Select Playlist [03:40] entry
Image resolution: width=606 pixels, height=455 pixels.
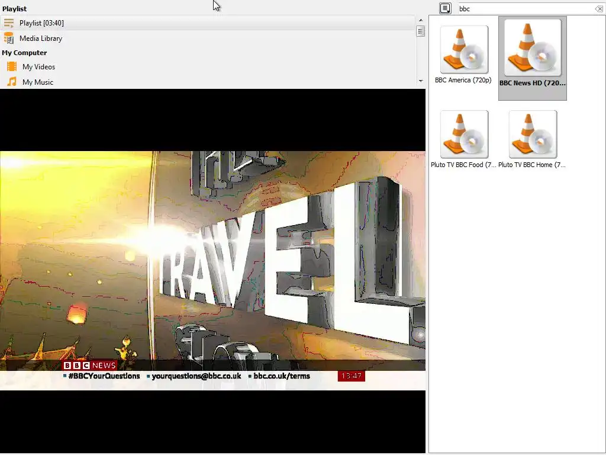[208, 23]
